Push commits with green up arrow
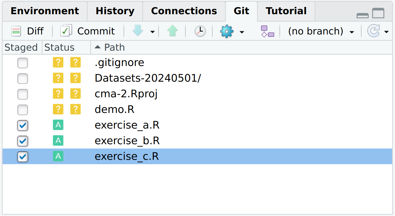Viewport: 395px width, 216px height. click(x=172, y=31)
